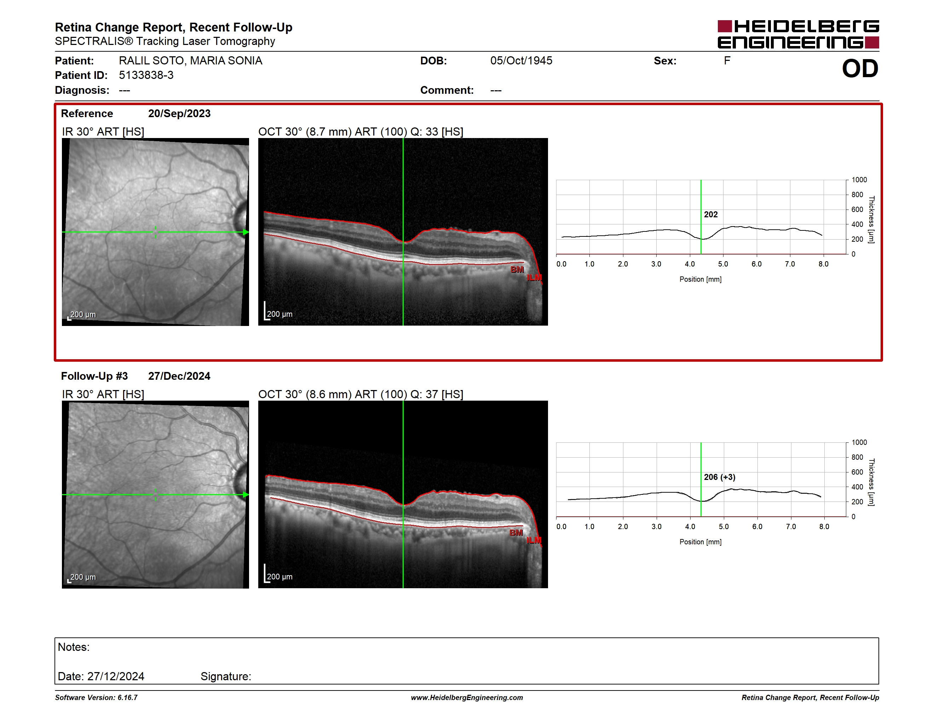
Task: Click the Reference IR 30° ART [HS] header
Action: tap(103, 132)
